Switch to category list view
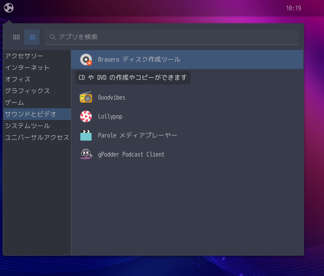 point(32,37)
